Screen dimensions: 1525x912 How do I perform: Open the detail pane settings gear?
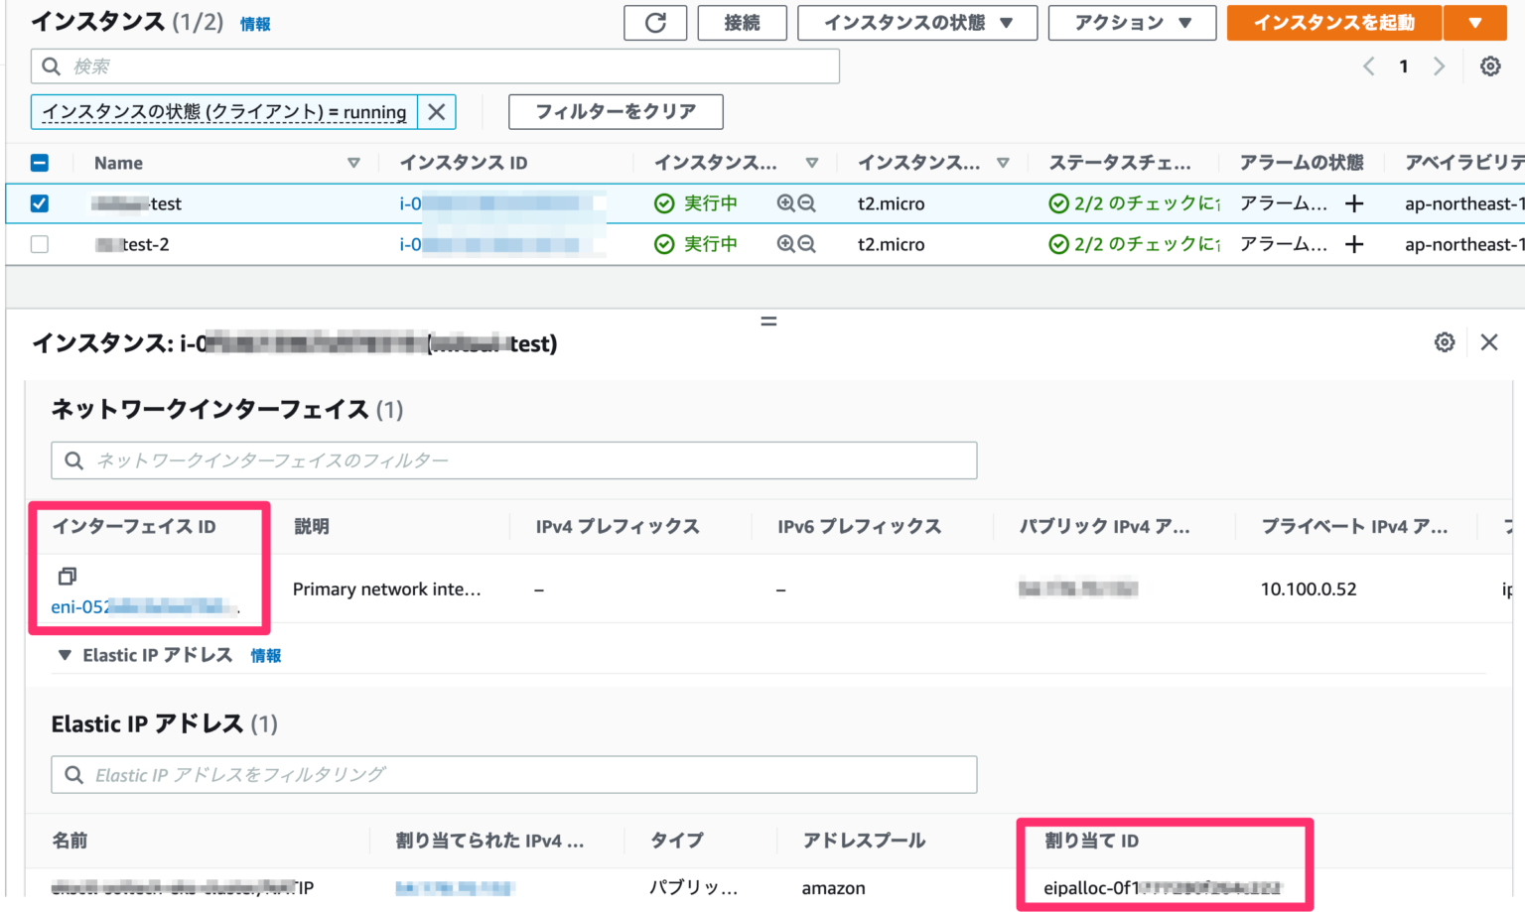[x=1445, y=341]
